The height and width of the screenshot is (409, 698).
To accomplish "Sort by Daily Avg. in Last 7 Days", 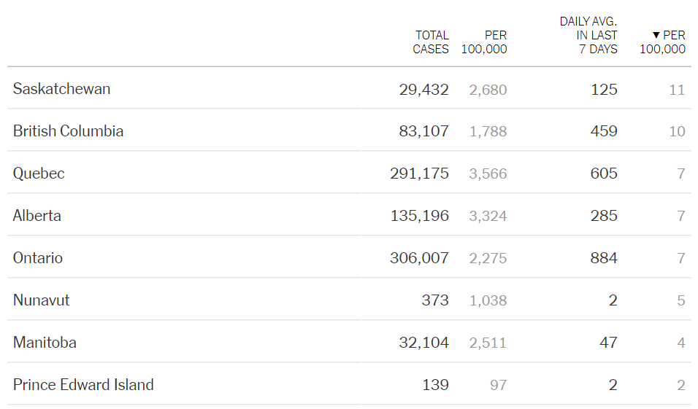I will tap(588, 35).
